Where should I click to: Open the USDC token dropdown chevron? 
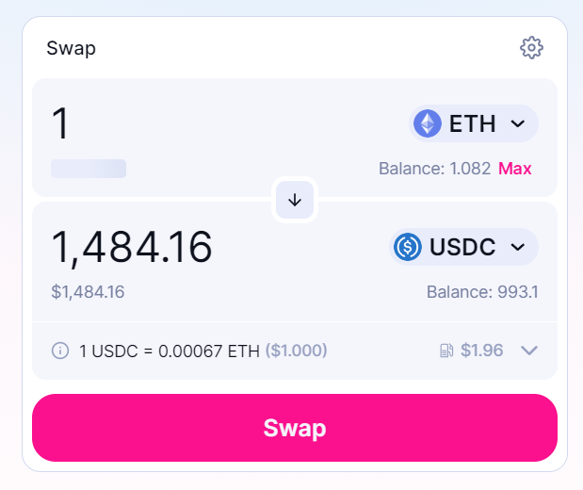(x=517, y=247)
